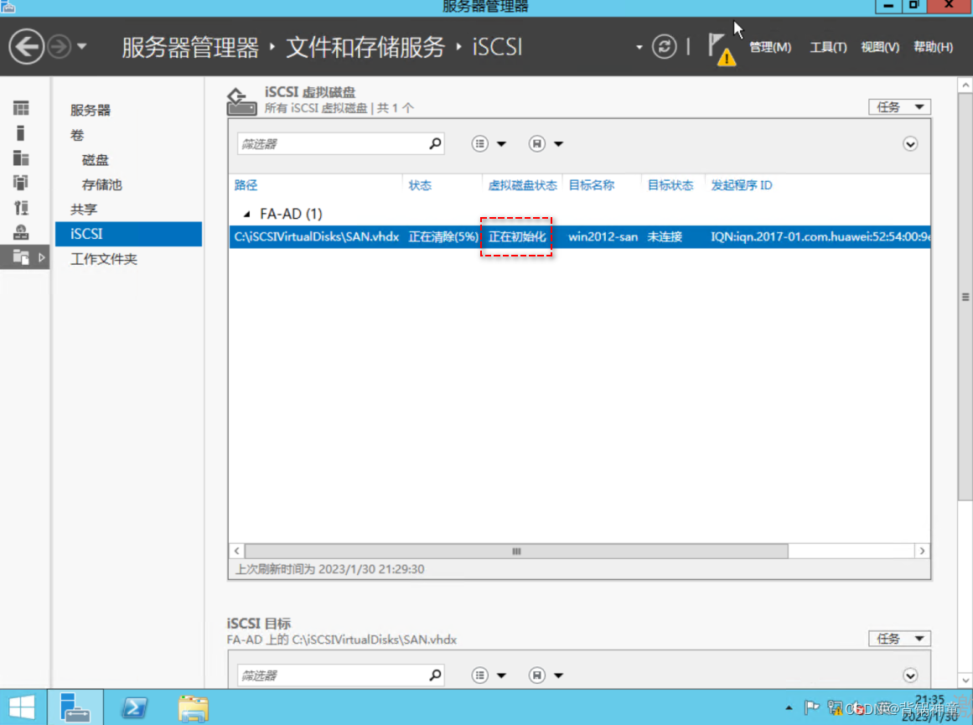Expand the chevron on the filter toolbar's right
Viewport: 973px width, 725px height.
pyautogui.click(x=909, y=143)
